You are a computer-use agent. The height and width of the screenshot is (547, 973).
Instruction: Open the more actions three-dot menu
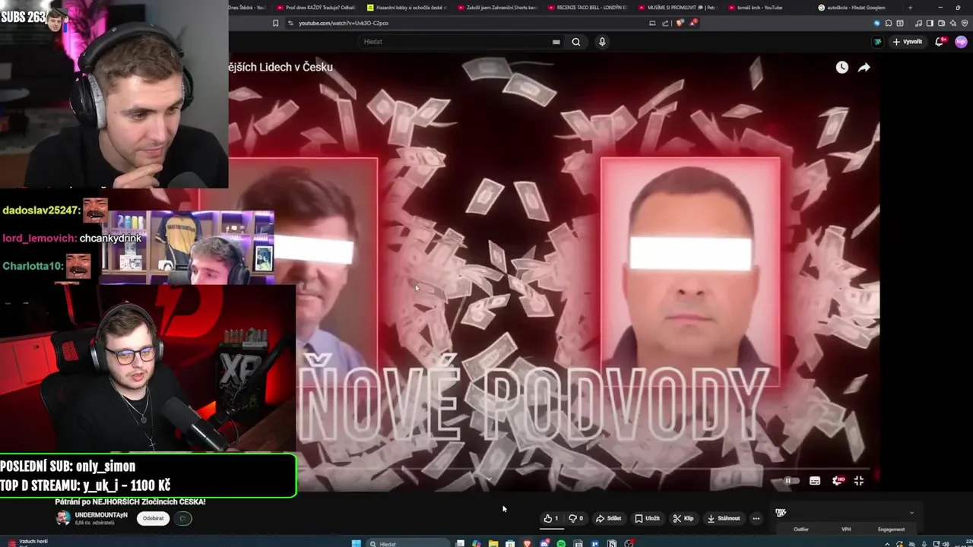tap(756, 518)
